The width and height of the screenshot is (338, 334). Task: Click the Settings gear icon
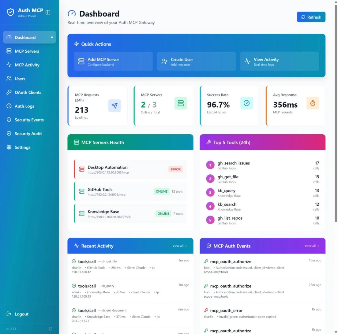(9, 147)
